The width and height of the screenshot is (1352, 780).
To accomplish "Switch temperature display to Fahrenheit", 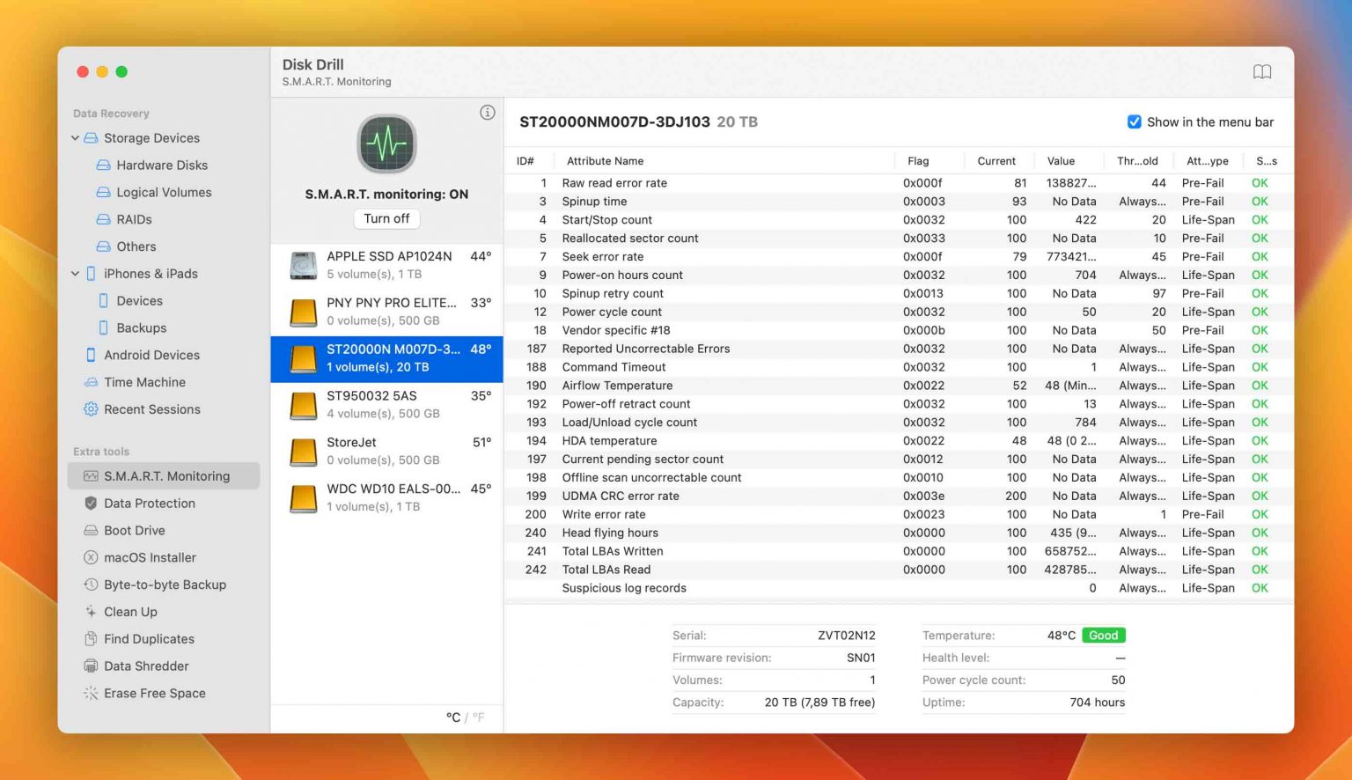I will point(477,717).
